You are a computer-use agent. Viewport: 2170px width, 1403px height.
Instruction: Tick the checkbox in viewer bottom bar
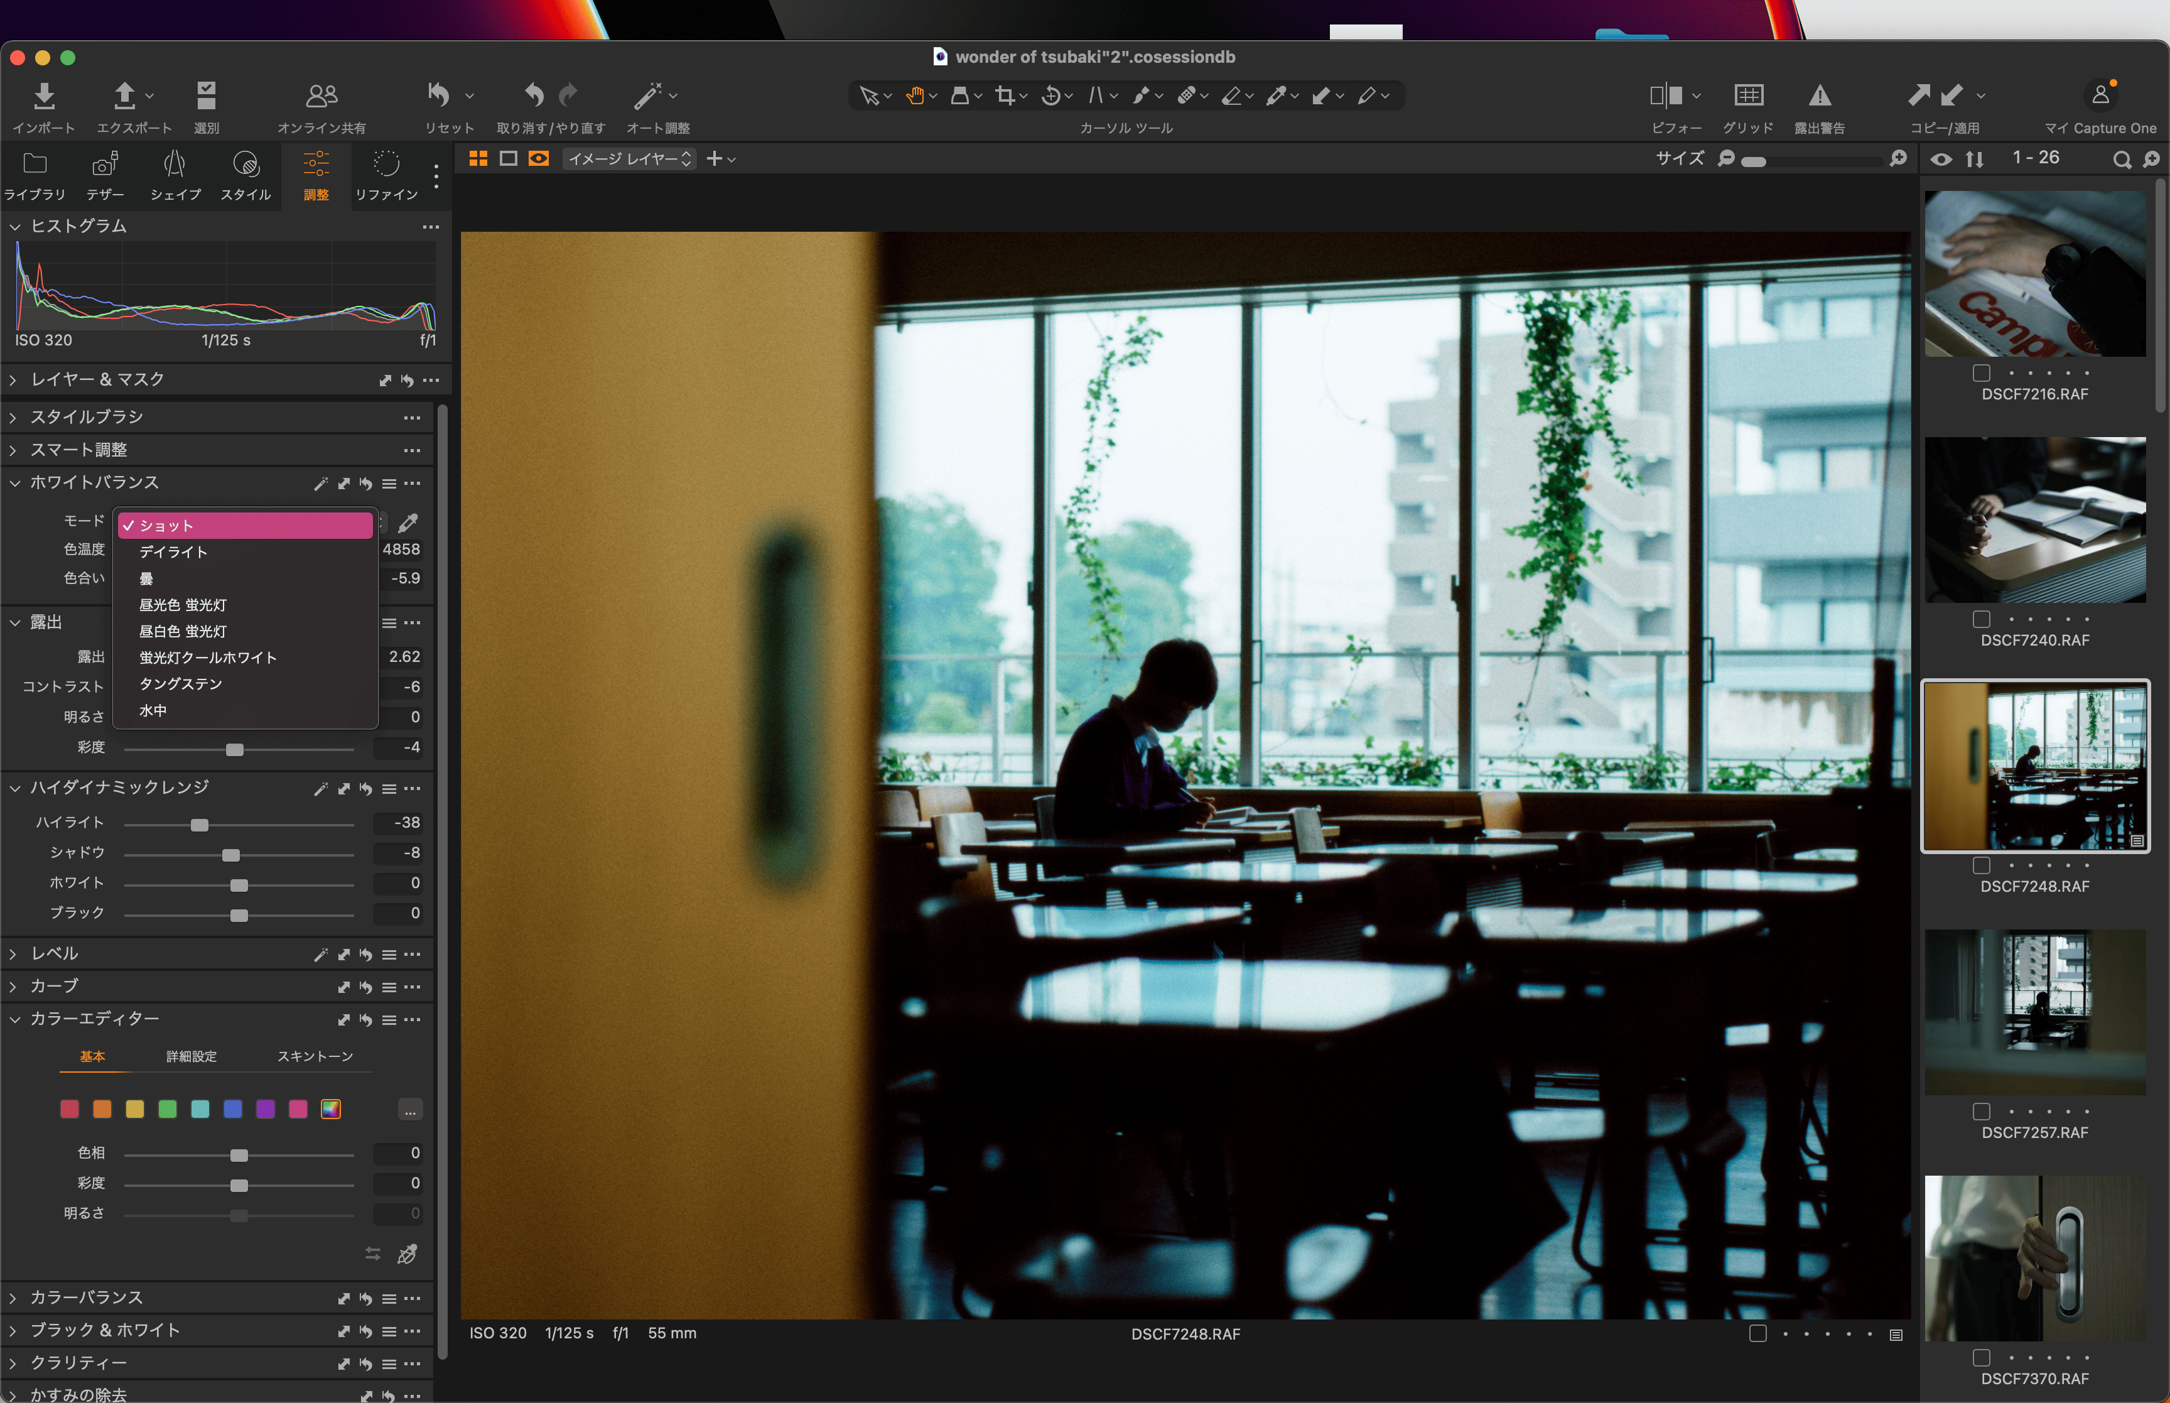[1757, 1333]
